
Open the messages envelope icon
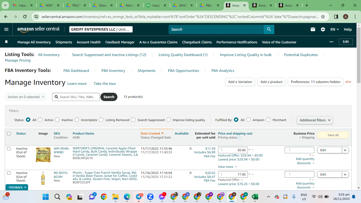pyautogui.click(x=313, y=29)
